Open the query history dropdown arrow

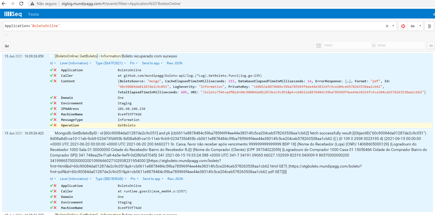(x=393, y=26)
